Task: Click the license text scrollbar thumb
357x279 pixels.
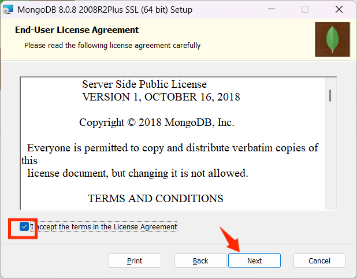Action: (x=330, y=96)
